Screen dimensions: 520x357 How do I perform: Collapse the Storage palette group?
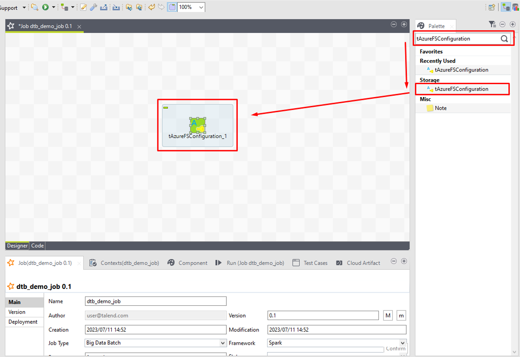pos(429,80)
